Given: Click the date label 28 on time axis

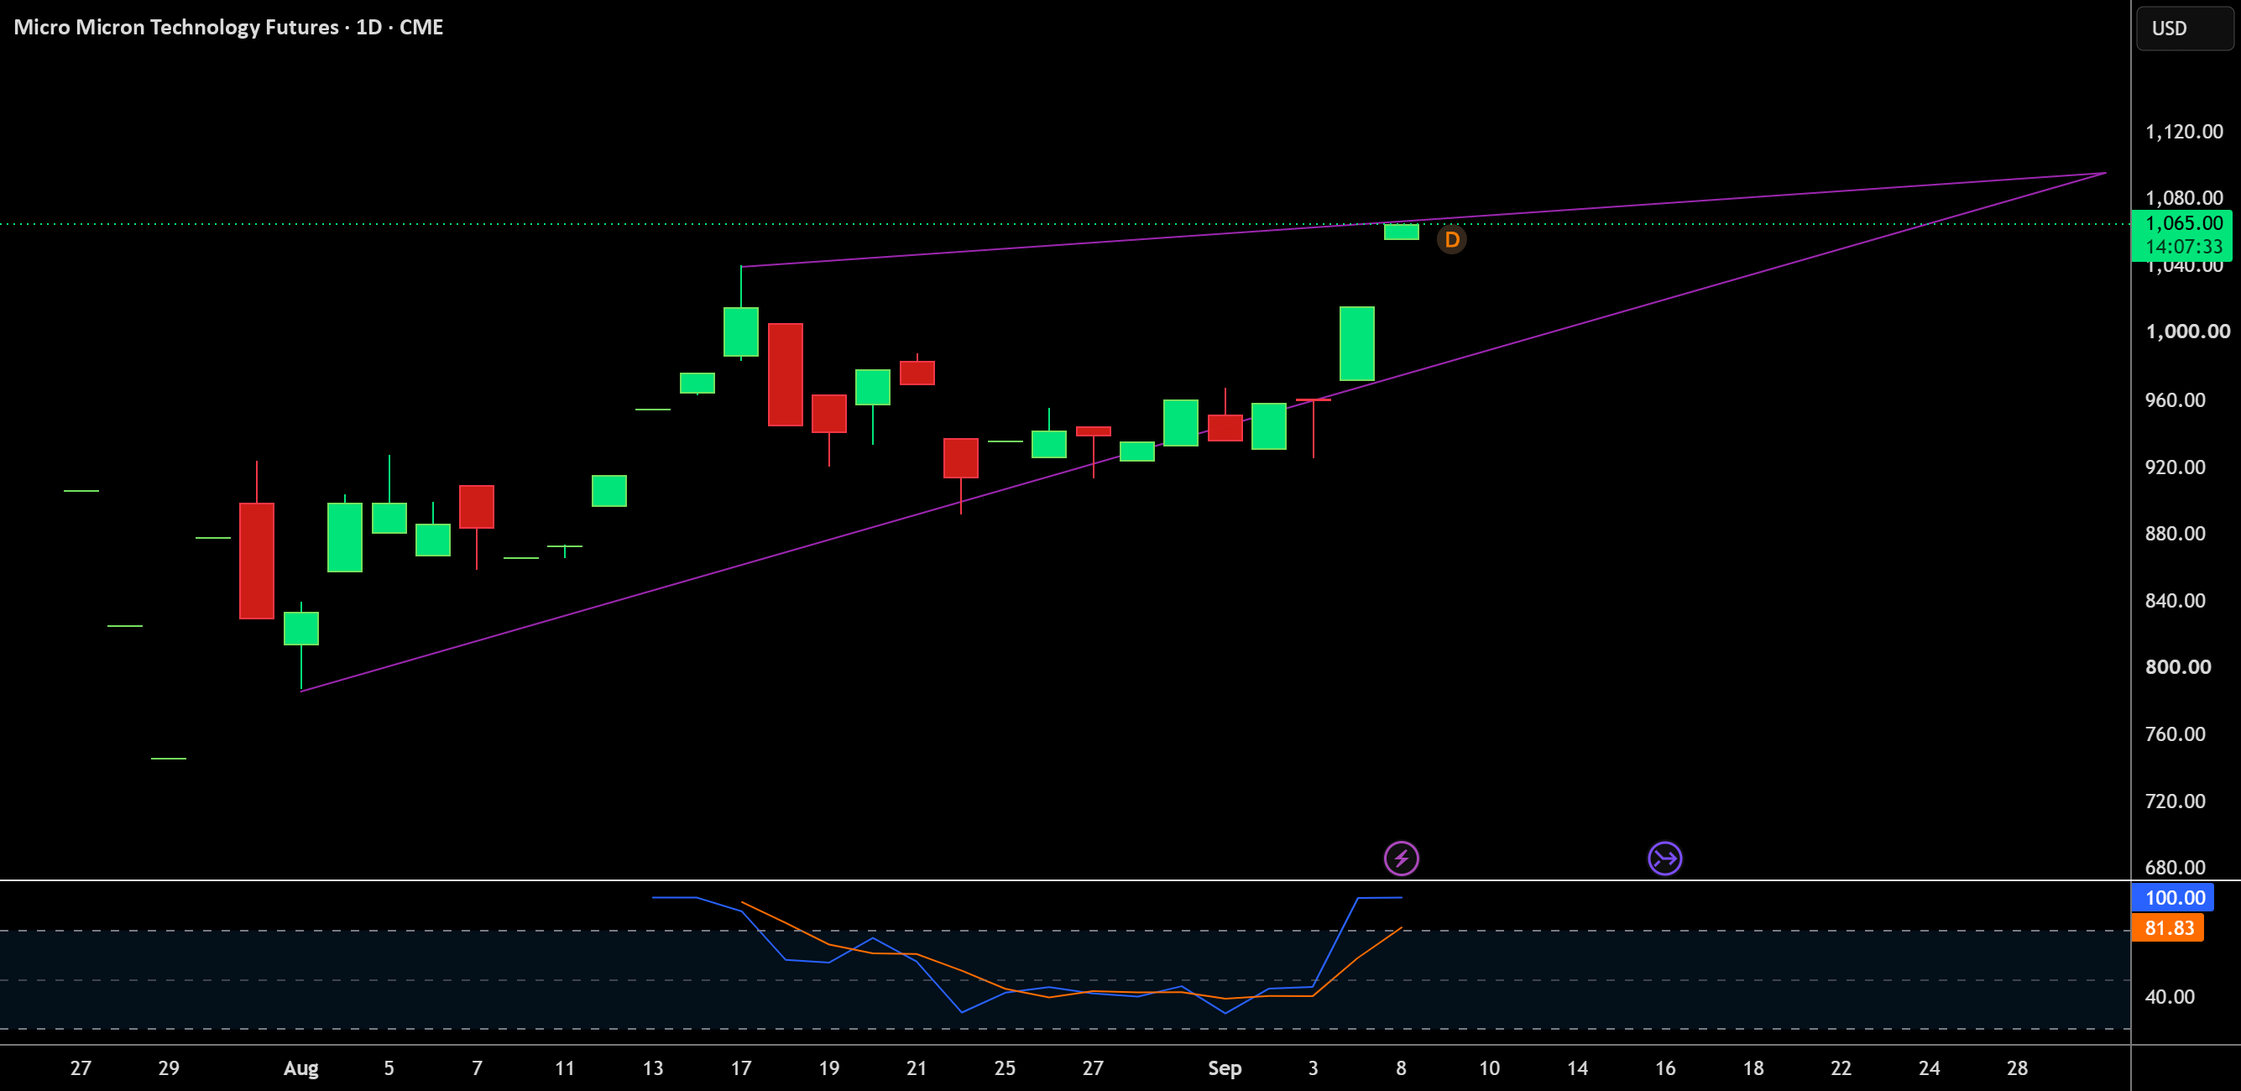Looking at the screenshot, I should point(2017,1068).
